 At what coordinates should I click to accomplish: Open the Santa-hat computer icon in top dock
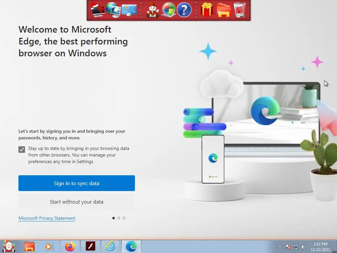pos(97,10)
